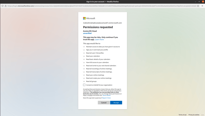Click the account email address text
The image size is (205, 116).
(x=102, y=23)
